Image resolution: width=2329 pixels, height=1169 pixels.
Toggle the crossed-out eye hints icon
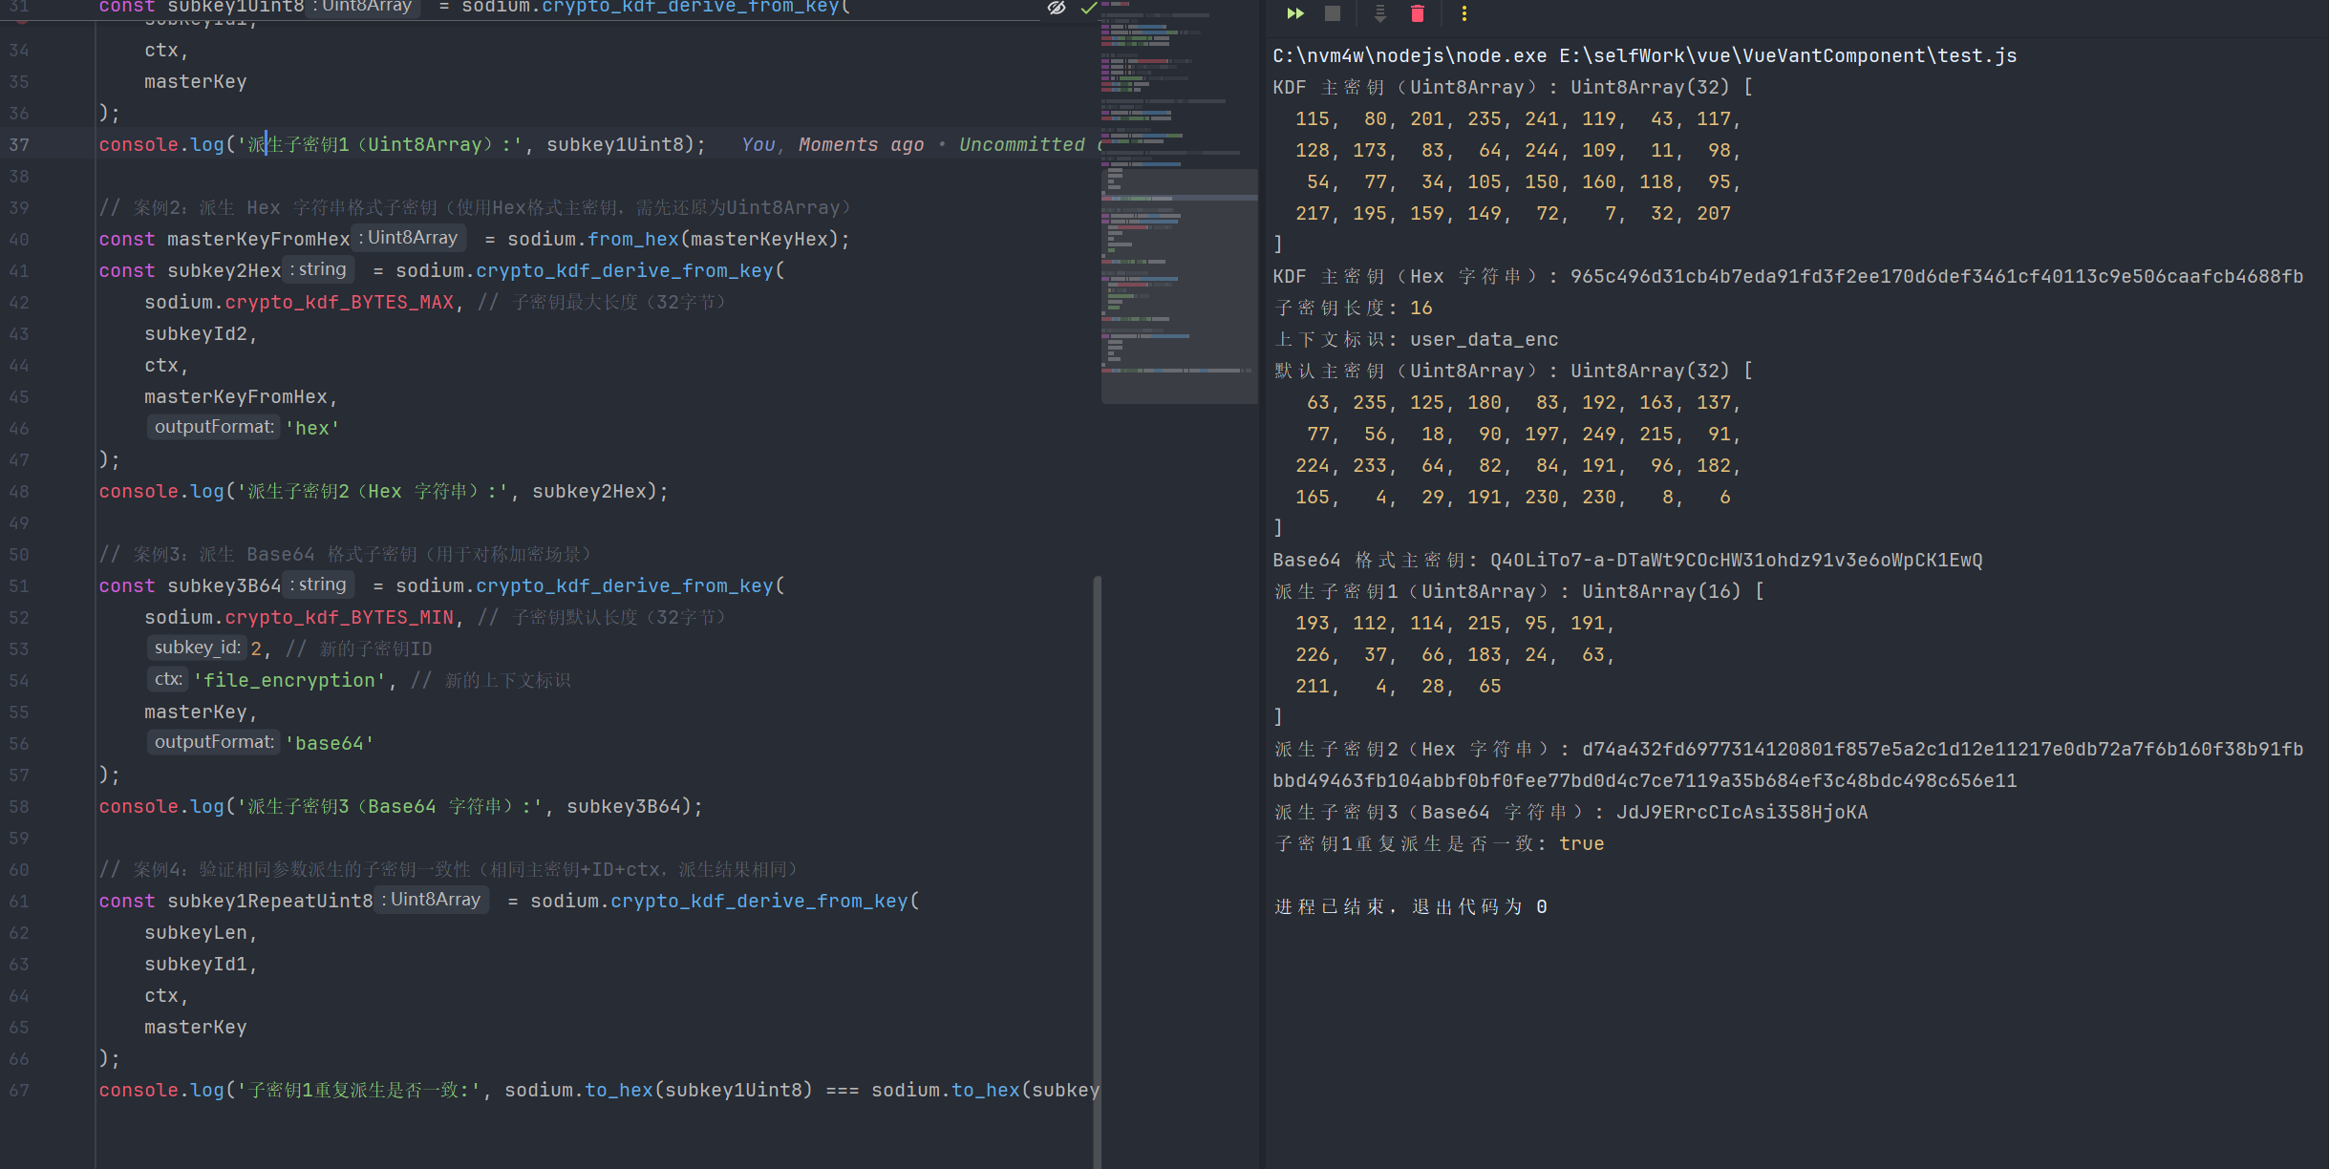1057,8
